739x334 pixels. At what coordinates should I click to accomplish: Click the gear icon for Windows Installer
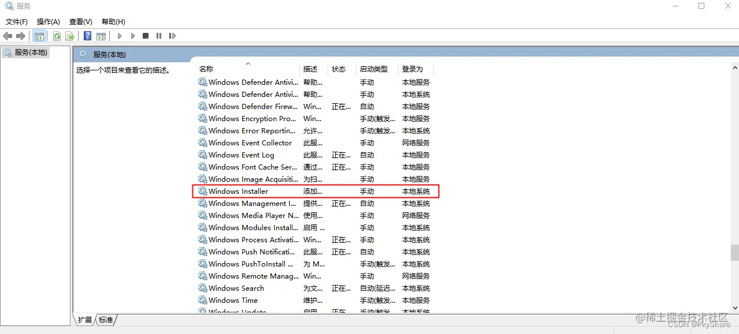pyautogui.click(x=202, y=191)
